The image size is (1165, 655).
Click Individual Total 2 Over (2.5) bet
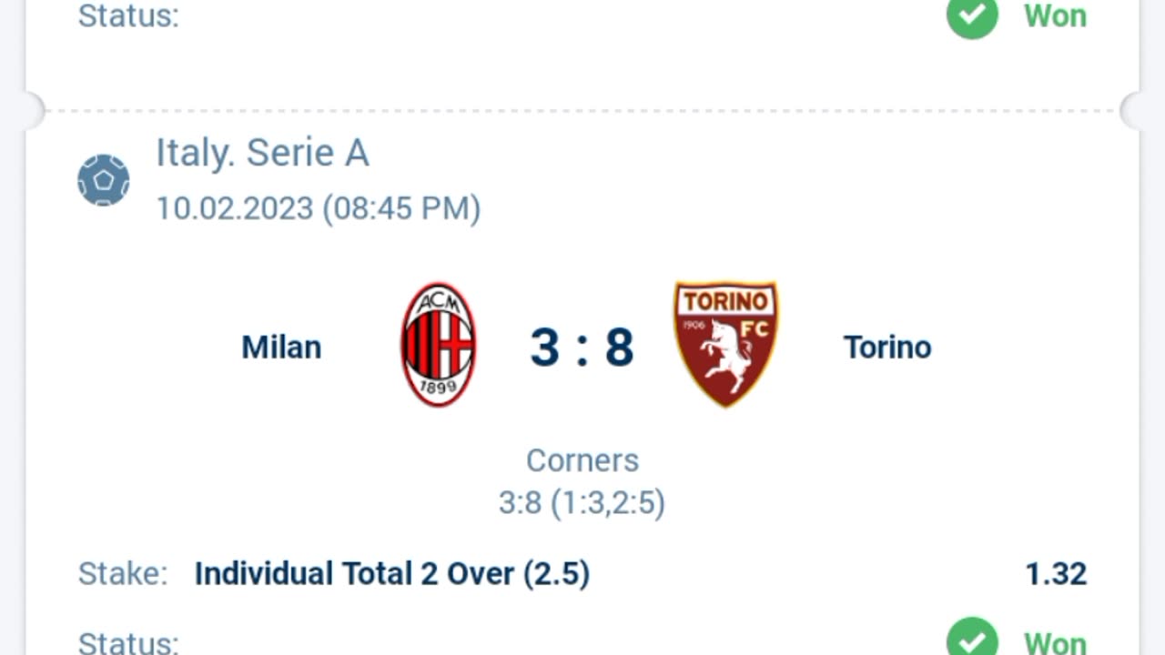[x=392, y=573]
